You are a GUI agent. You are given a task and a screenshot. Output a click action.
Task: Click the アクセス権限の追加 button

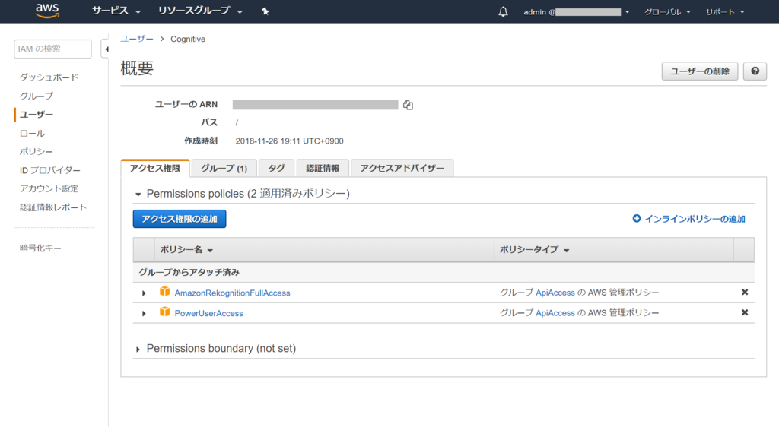coord(180,219)
